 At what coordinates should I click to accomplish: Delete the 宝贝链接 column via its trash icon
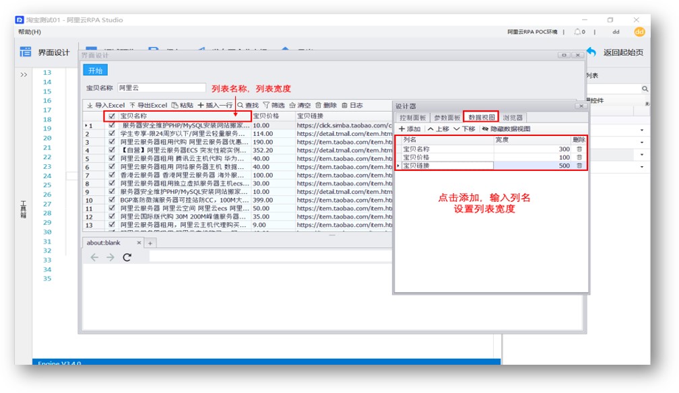(579, 166)
